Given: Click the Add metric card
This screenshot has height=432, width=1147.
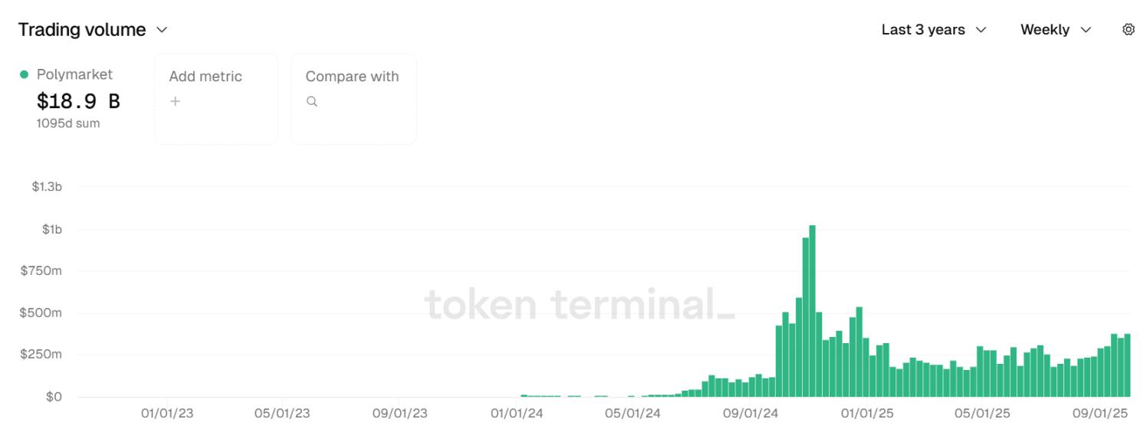Looking at the screenshot, I should pos(215,98).
